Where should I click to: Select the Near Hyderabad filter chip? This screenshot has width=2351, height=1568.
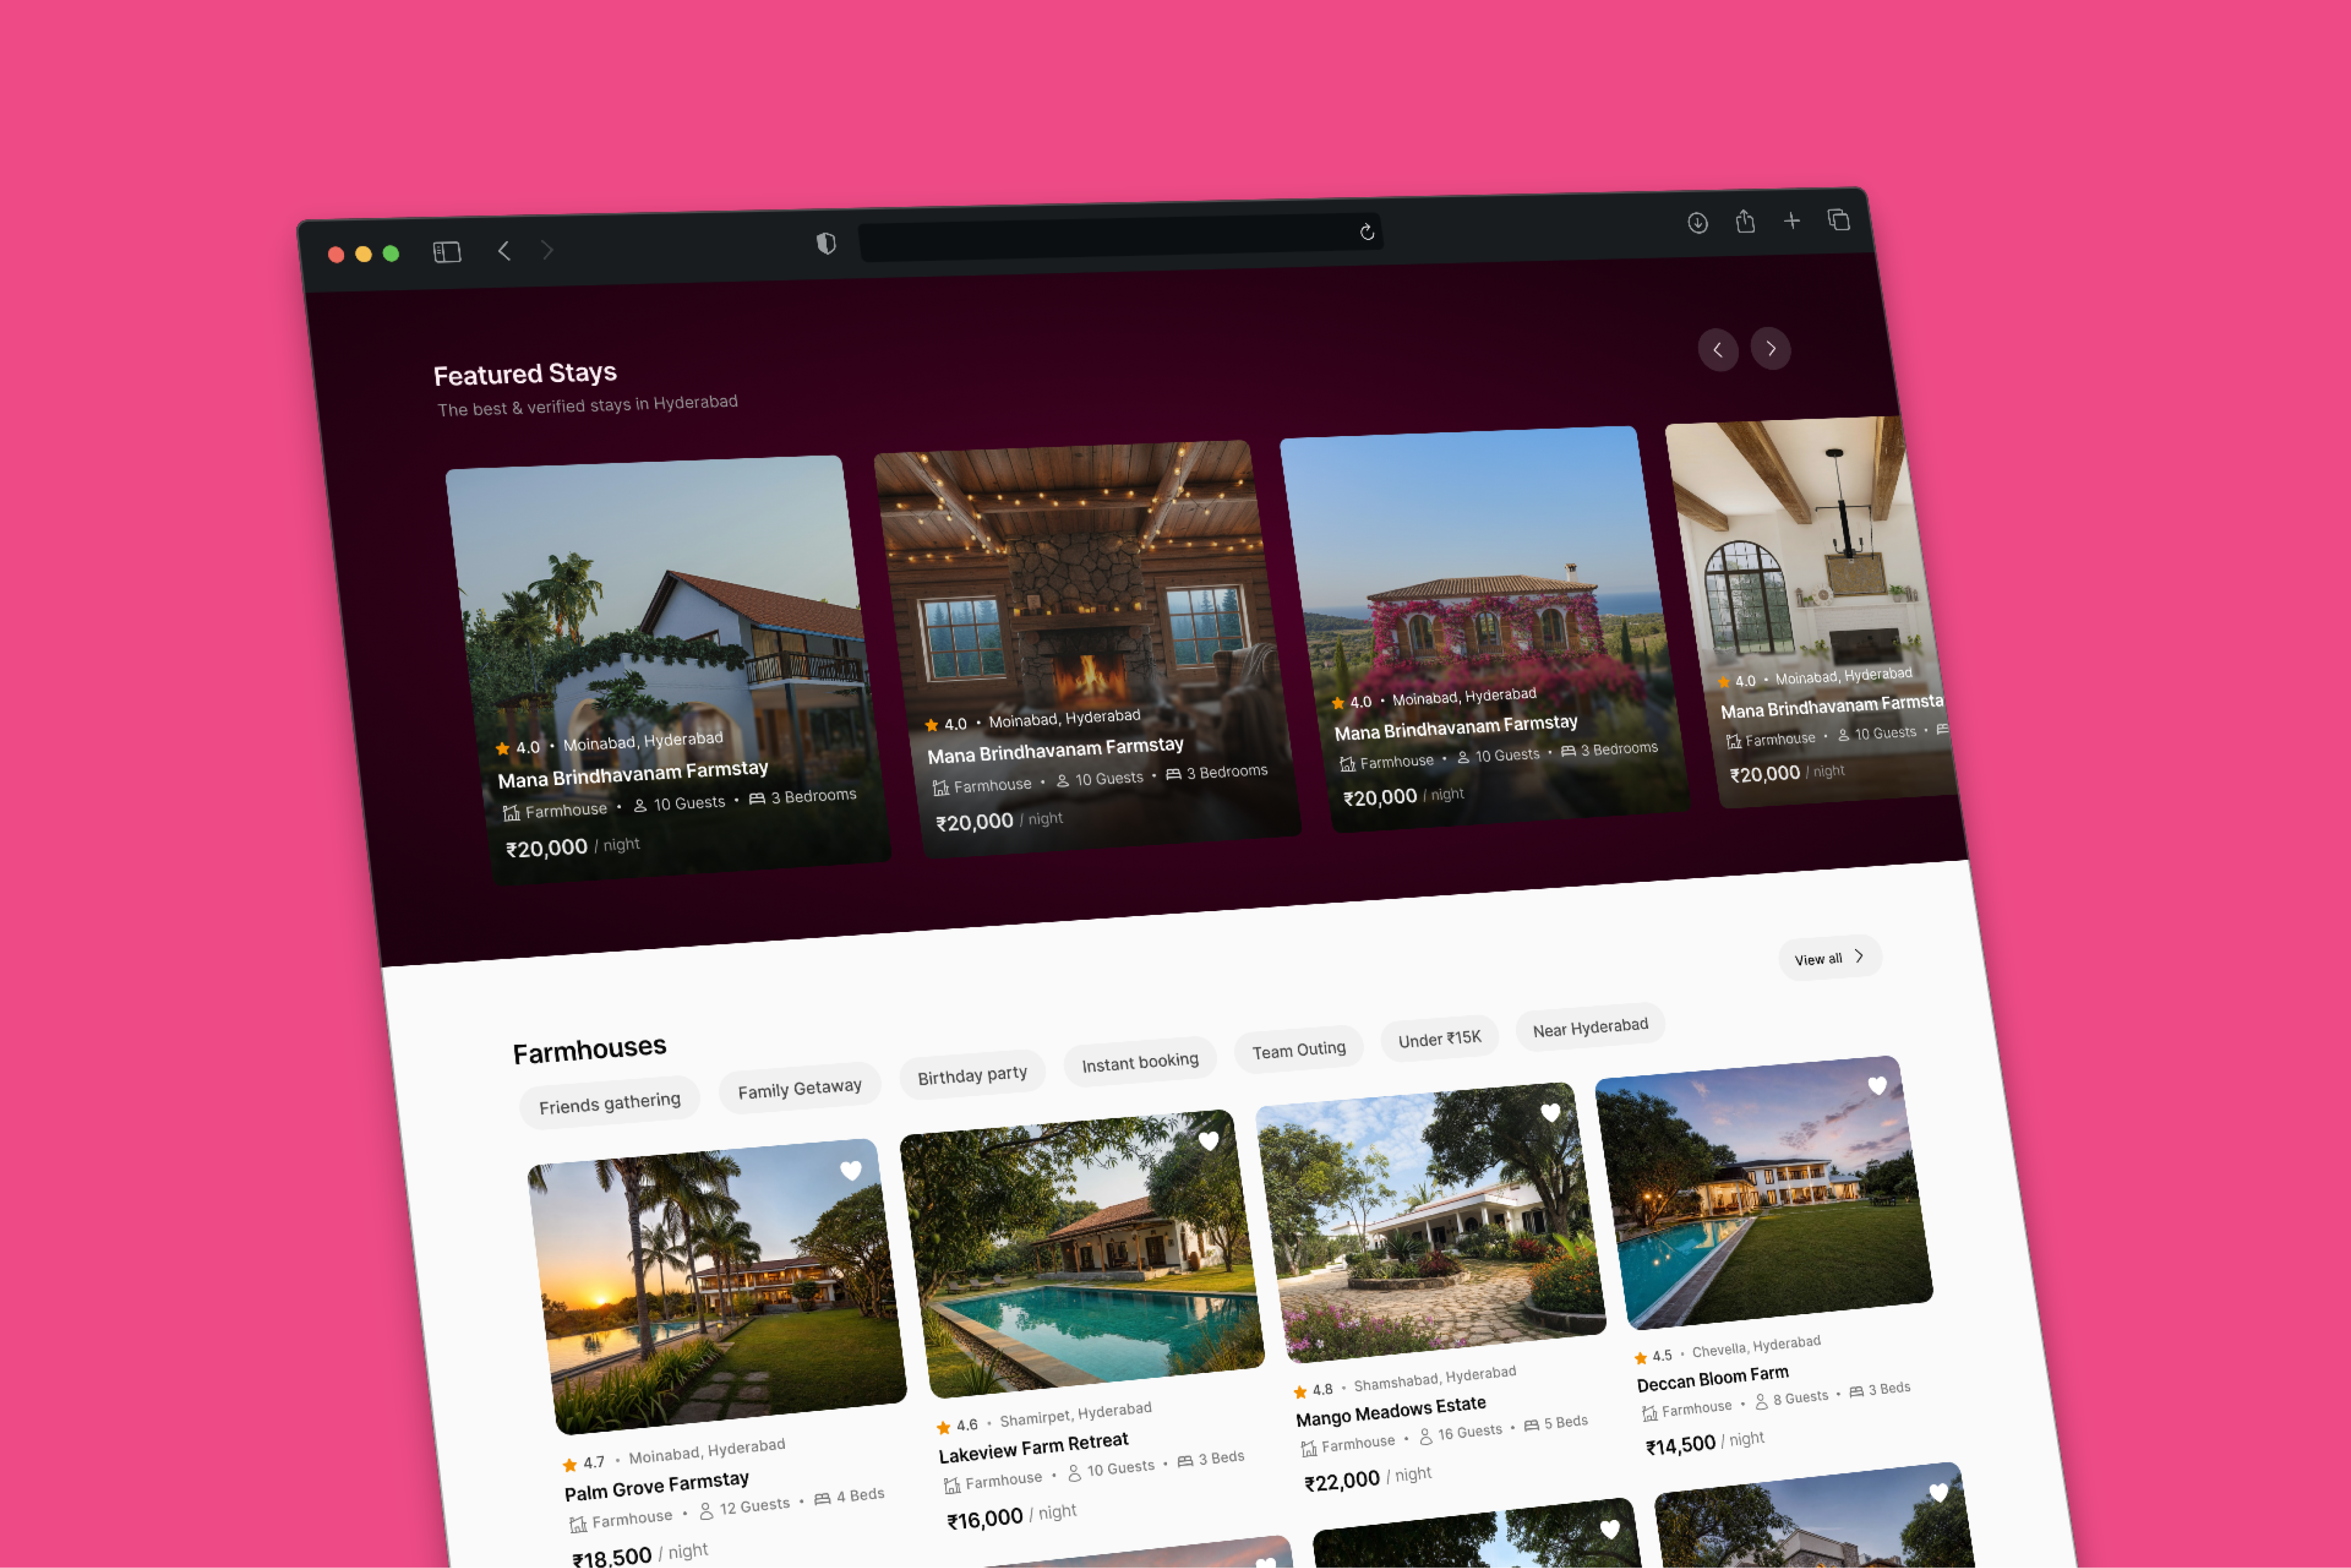[1590, 1027]
